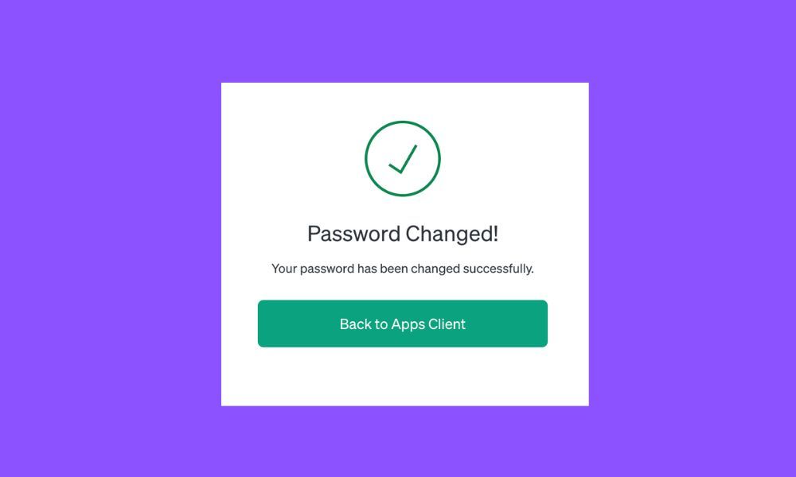Click the Back to Apps Client button
This screenshot has height=477, width=796.
click(403, 324)
